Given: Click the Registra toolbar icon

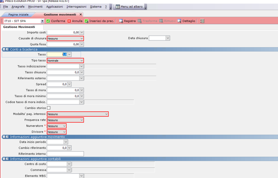Looking at the screenshot, I should [x=121, y=21].
